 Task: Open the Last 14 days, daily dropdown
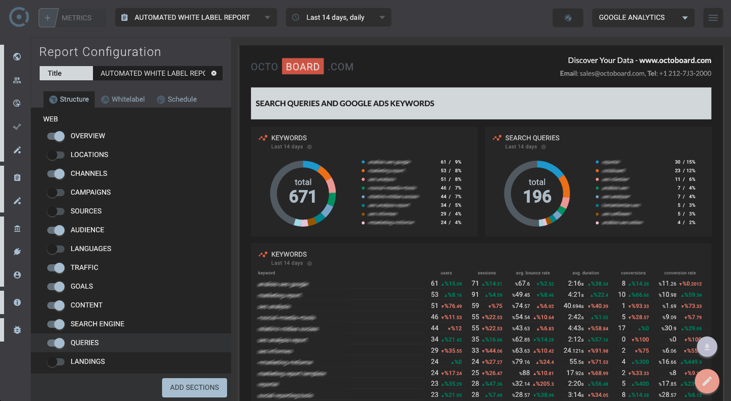pos(338,17)
